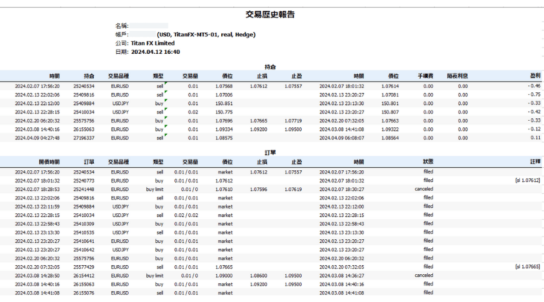
Task: Click the 交易歷史報告 report title
Action: [x=271, y=14]
